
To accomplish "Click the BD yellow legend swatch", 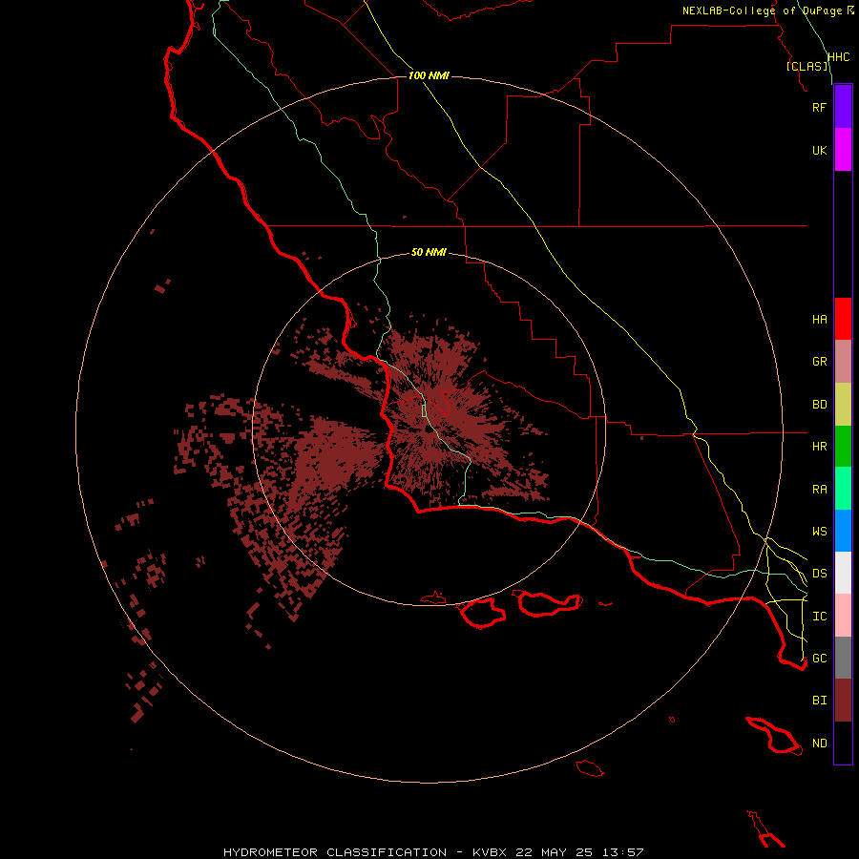I will coord(843,405).
